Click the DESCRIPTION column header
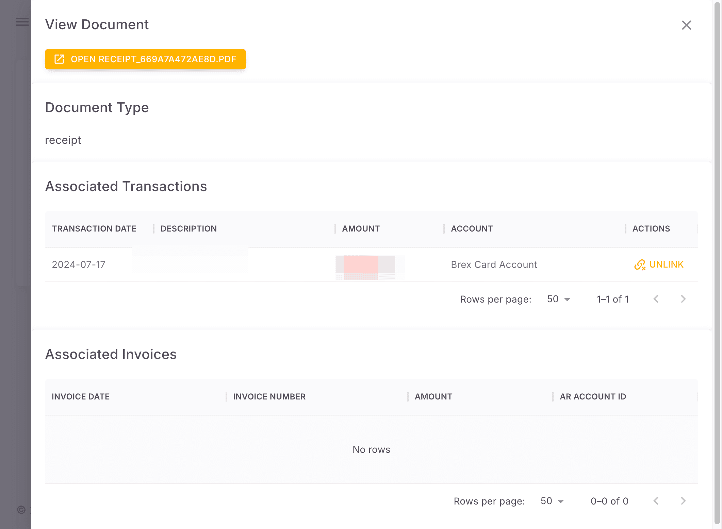Viewport: 722px width, 529px height. click(x=188, y=228)
